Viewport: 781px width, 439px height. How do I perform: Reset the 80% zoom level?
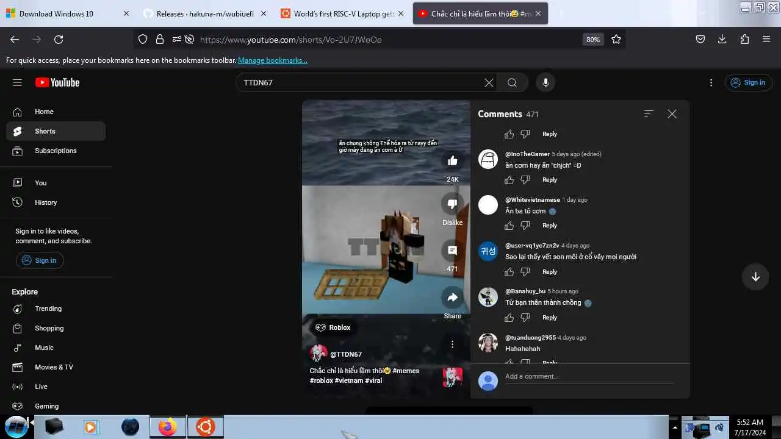point(593,39)
